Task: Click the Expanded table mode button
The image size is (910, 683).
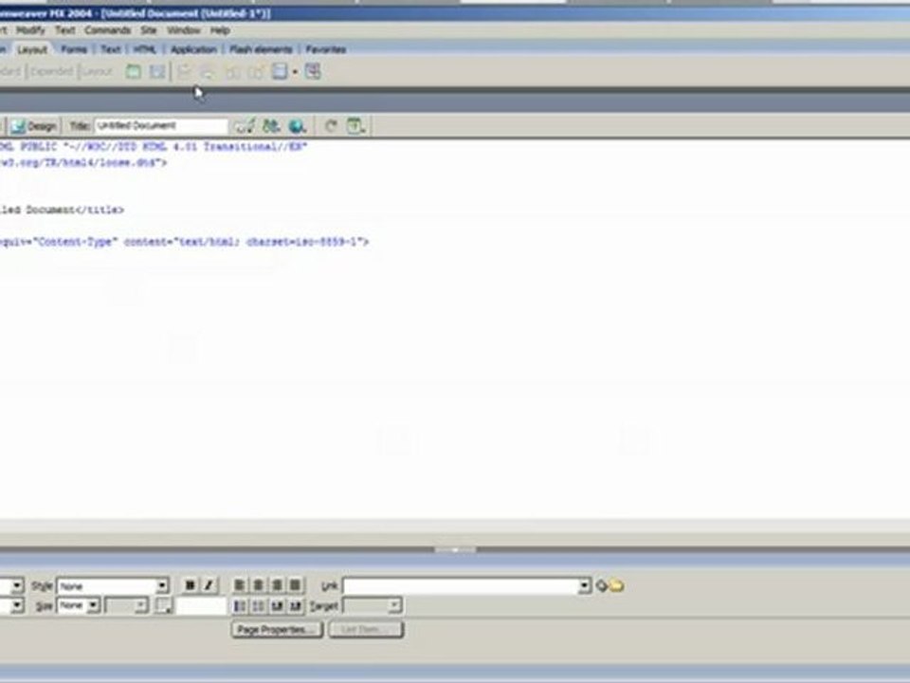Action: 51,72
